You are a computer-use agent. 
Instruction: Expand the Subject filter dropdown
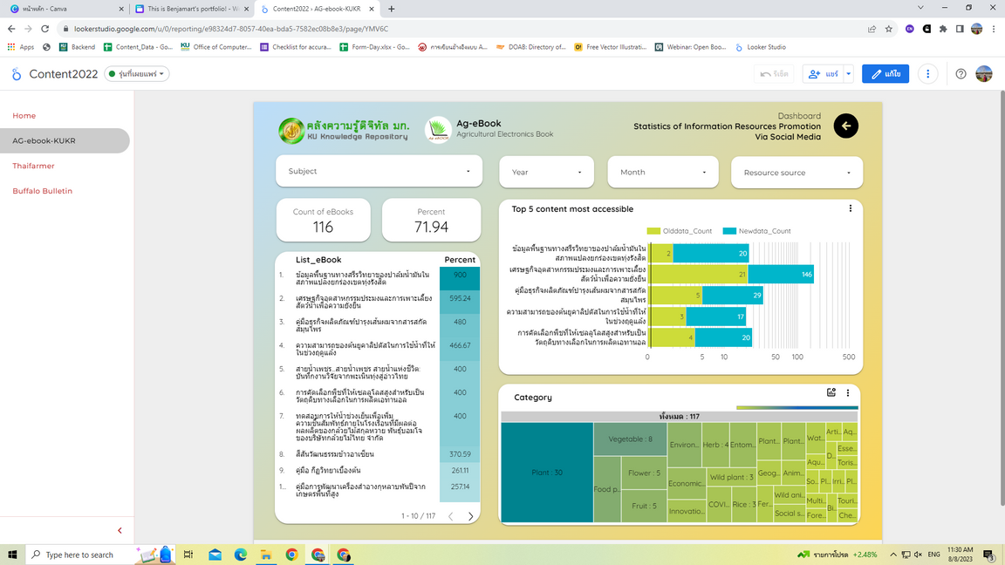(x=378, y=172)
